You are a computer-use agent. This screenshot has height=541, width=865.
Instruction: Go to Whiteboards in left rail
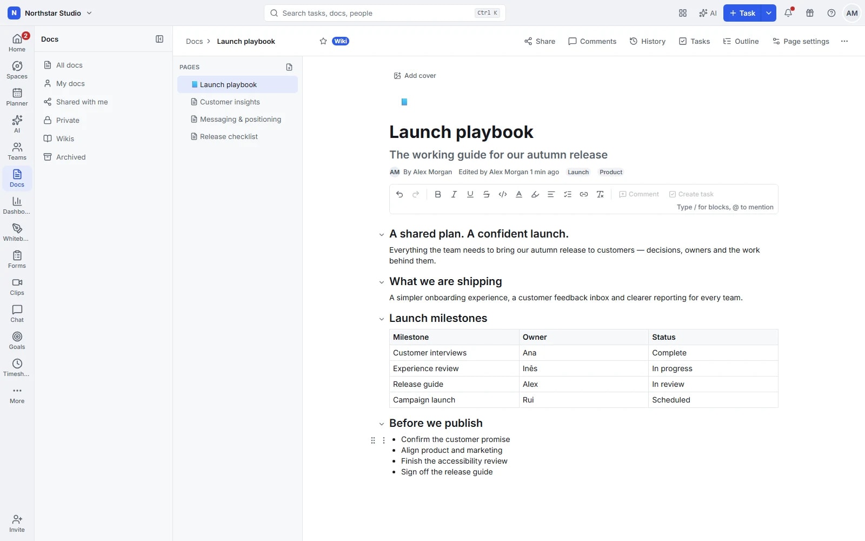tap(17, 232)
